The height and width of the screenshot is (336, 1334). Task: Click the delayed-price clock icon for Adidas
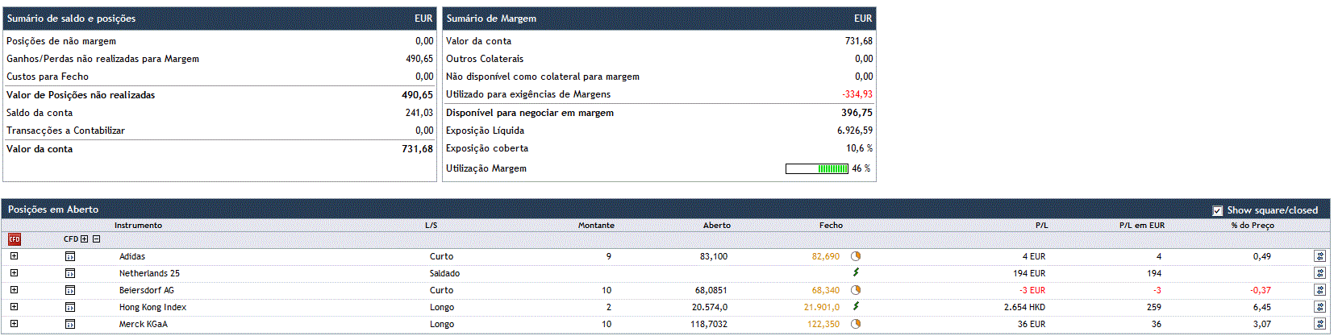click(856, 256)
